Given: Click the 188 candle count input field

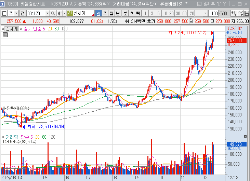Looking at the screenshot, I should (215, 13).
